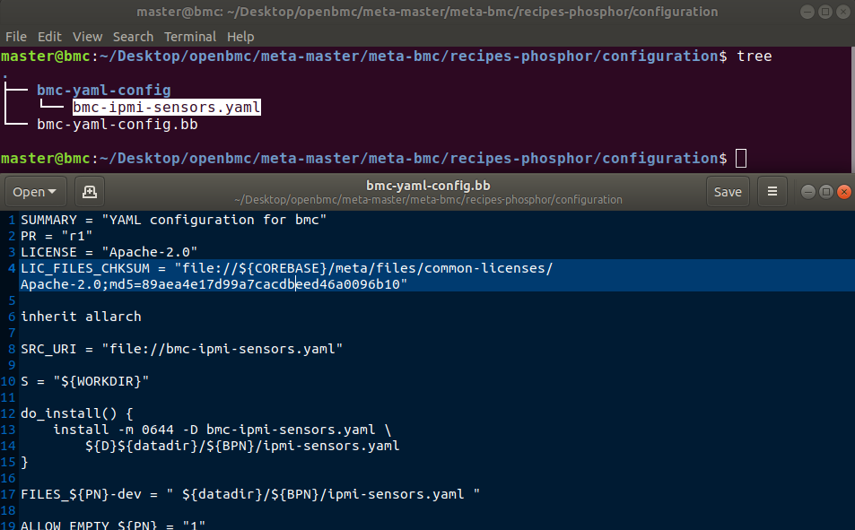Click the highlighted bmc-ipmi-sensors.yaml in tree output
Image resolution: width=855 pixels, height=530 pixels.
[x=165, y=107]
